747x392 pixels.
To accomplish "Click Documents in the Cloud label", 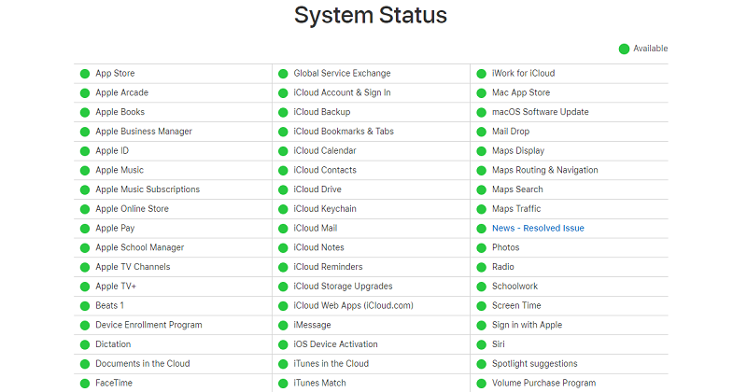I will click(143, 363).
